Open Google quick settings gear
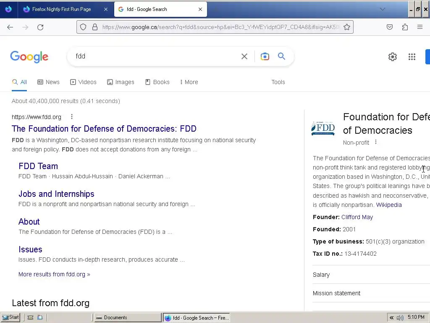The width and height of the screenshot is (430, 323). pyautogui.click(x=393, y=57)
